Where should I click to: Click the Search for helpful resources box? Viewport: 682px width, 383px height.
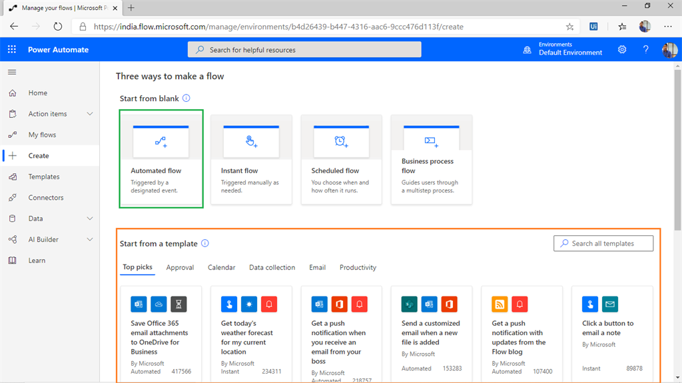click(304, 49)
